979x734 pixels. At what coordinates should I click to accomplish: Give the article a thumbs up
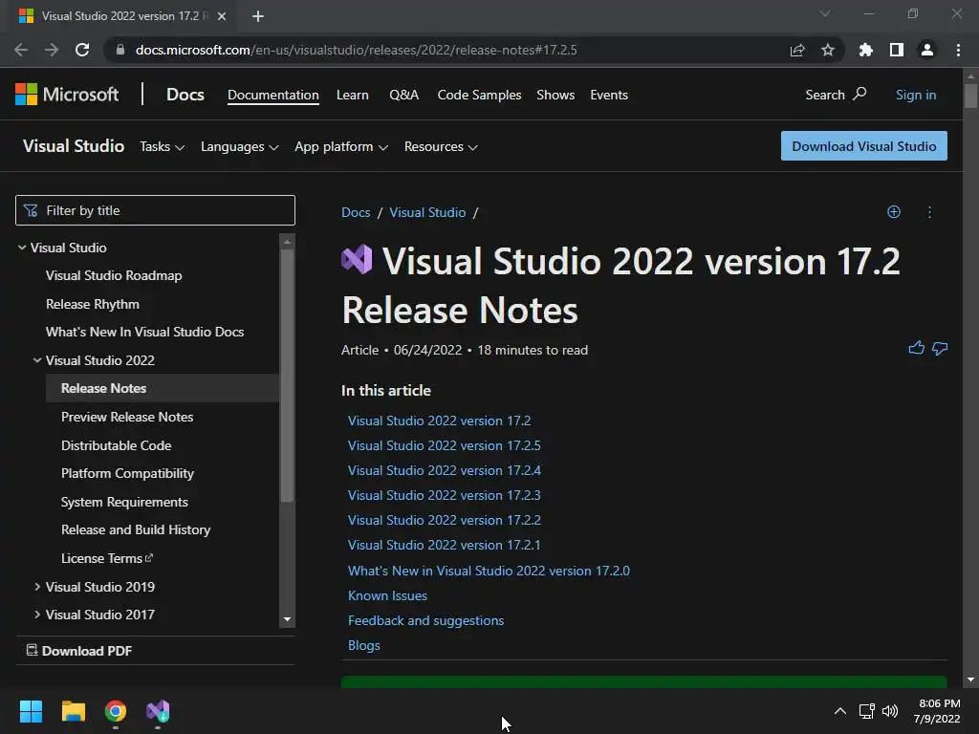click(917, 348)
